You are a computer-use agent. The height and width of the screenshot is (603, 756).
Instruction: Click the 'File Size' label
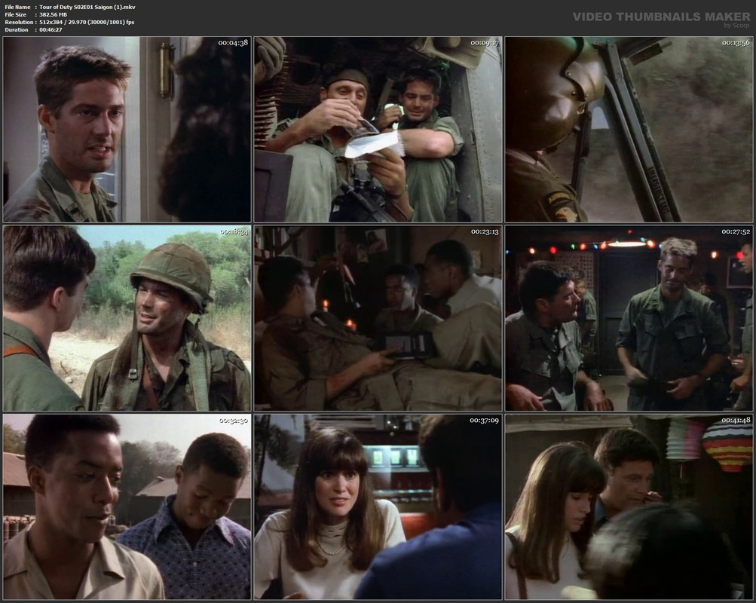pyautogui.click(x=15, y=15)
